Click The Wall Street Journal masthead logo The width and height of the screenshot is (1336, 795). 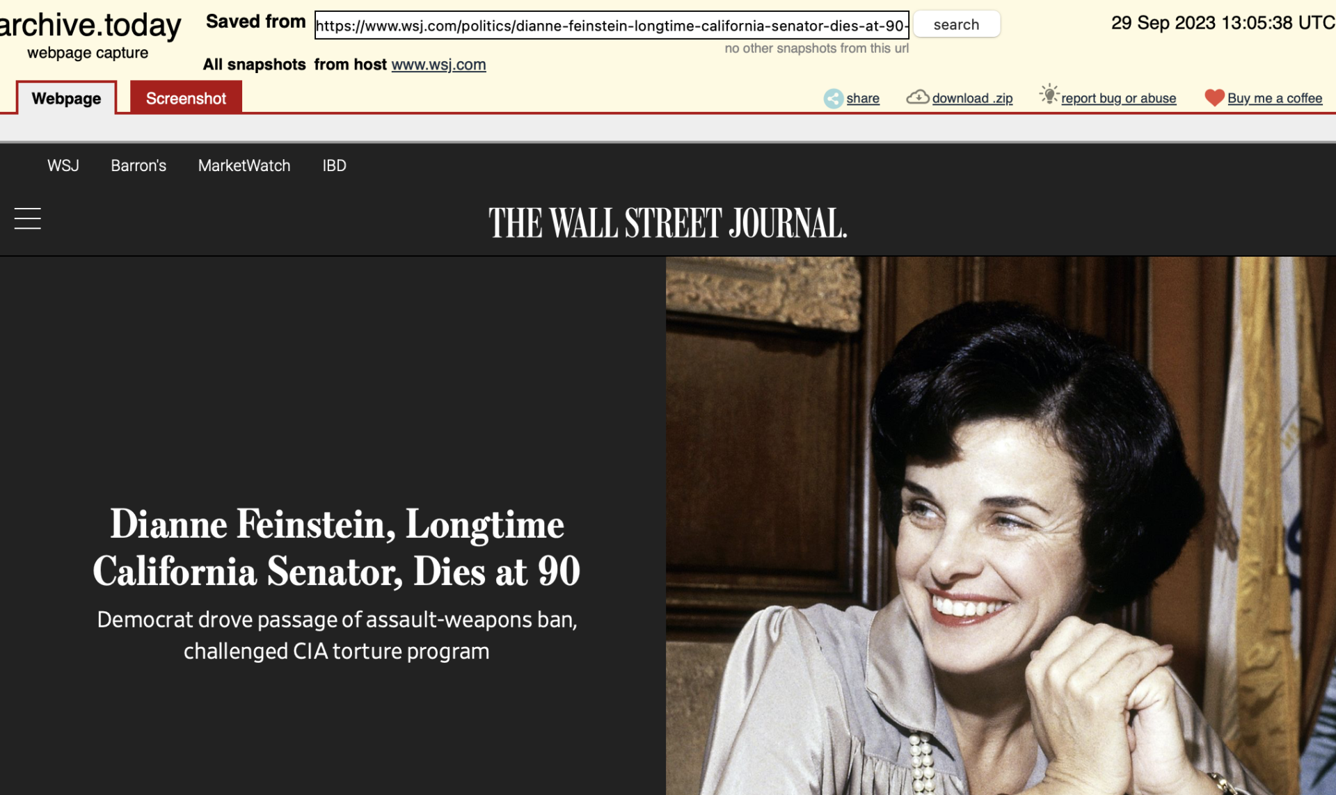(x=667, y=223)
